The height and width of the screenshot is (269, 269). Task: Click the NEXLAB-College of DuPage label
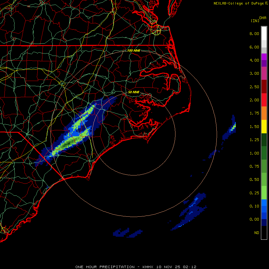(x=239, y=3)
